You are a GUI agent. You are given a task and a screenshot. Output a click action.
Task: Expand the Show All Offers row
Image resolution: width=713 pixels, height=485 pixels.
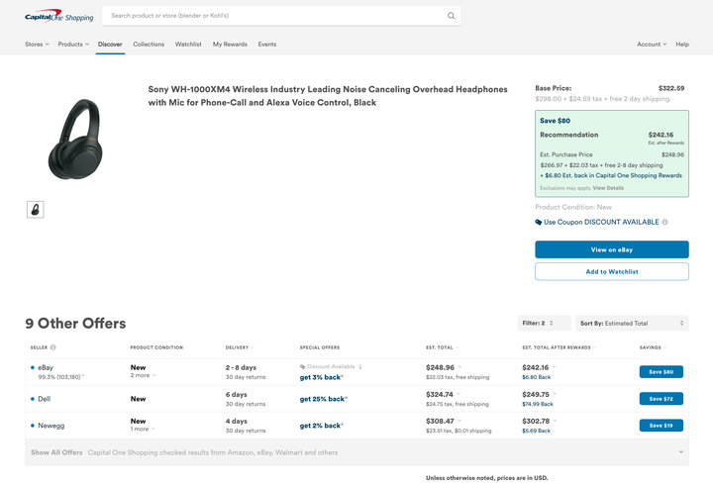(x=356, y=452)
